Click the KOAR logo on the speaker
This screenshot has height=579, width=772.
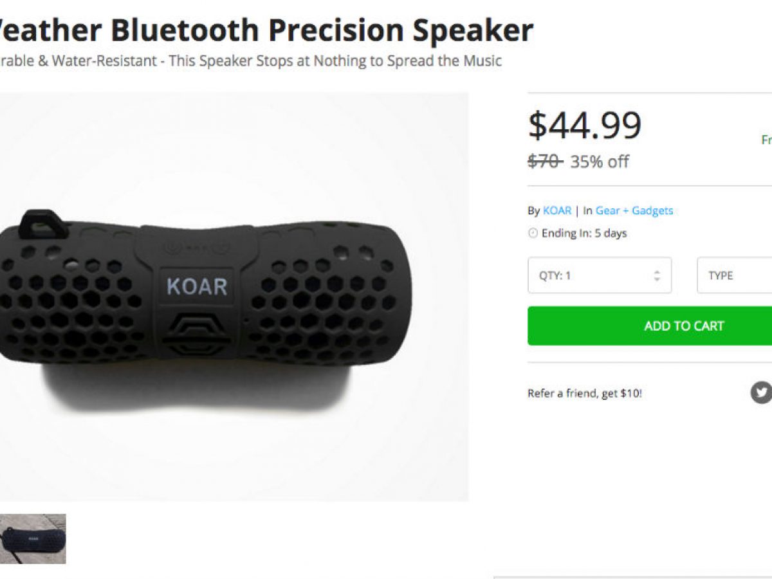click(x=197, y=286)
